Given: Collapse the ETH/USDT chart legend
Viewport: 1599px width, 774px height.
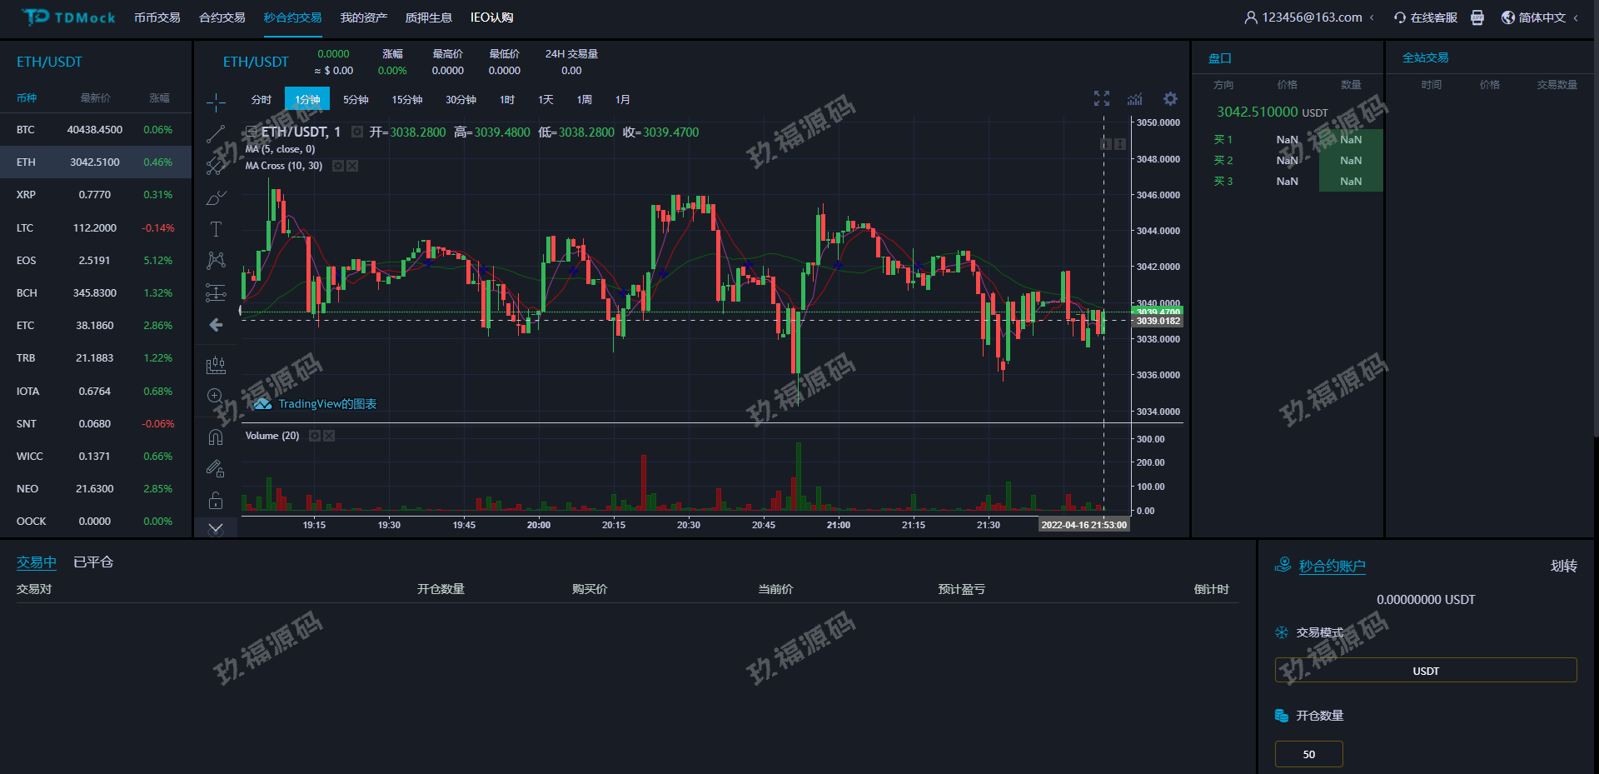Looking at the screenshot, I should pos(252,132).
